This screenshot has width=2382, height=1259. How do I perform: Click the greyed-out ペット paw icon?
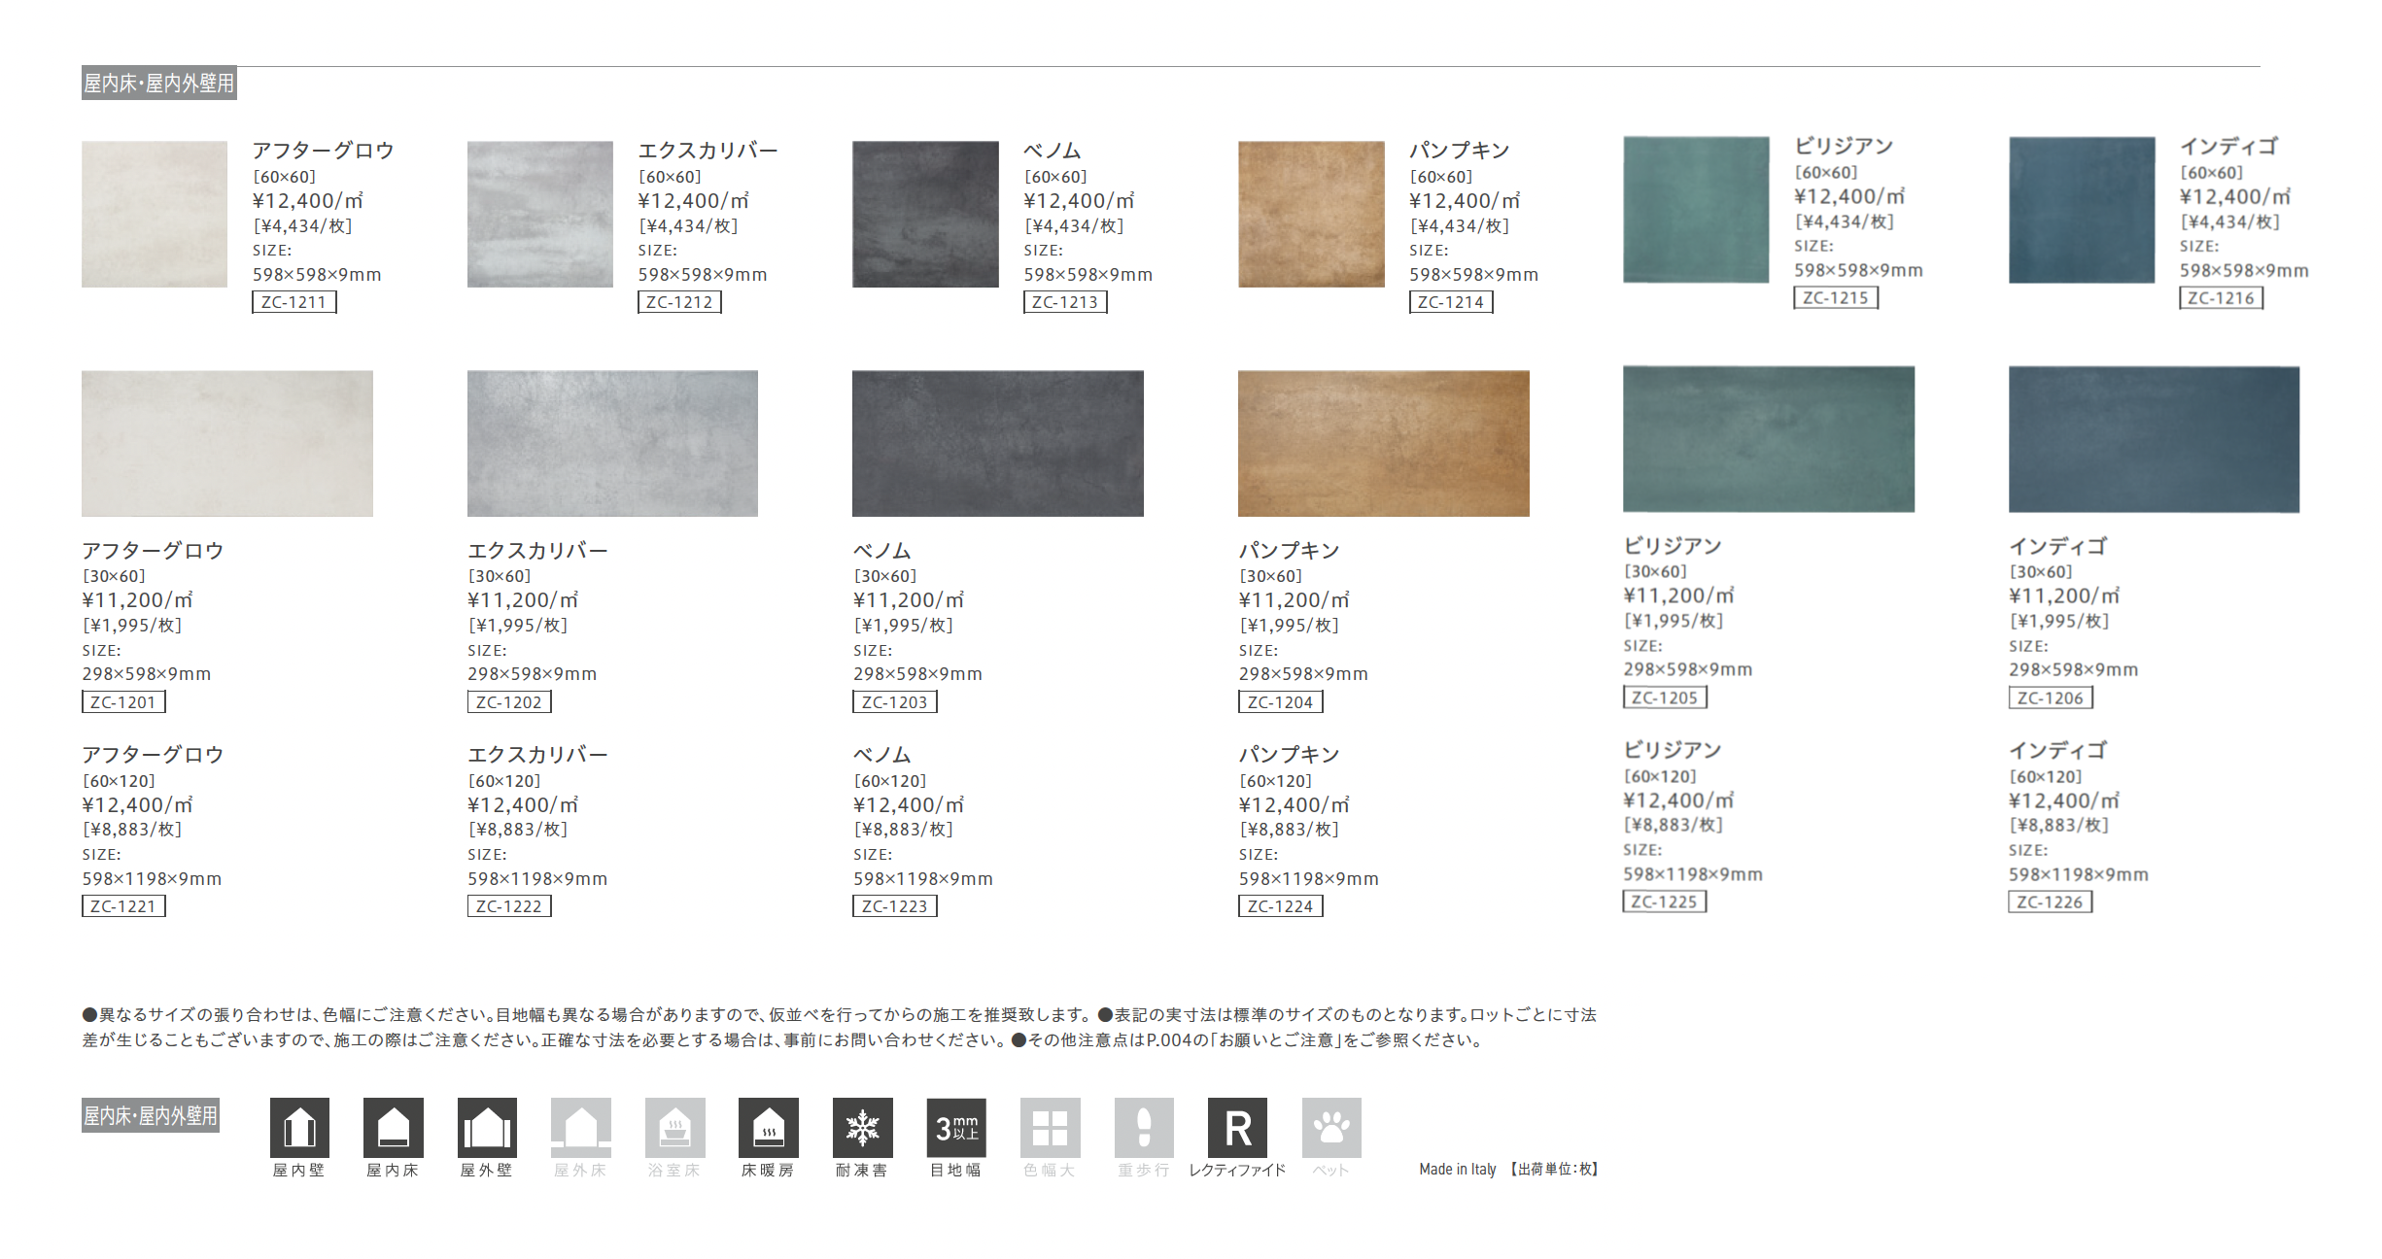pos(1331,1128)
